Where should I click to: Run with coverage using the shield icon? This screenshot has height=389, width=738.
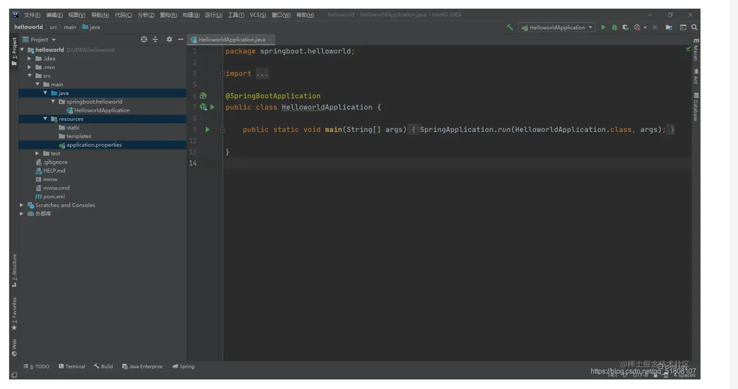tap(625, 27)
